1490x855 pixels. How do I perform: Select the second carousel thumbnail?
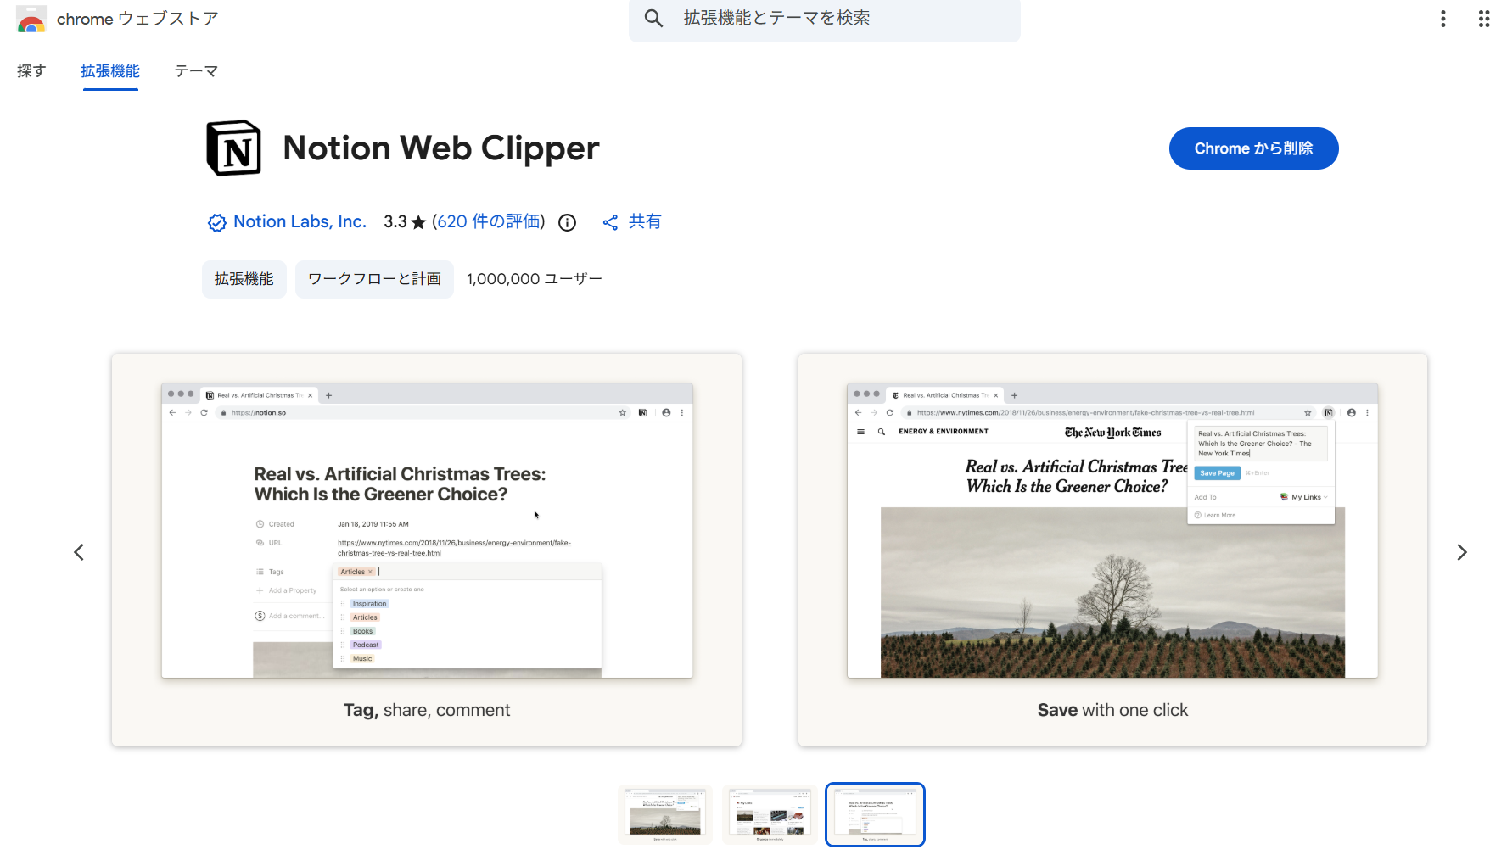pyautogui.click(x=770, y=814)
